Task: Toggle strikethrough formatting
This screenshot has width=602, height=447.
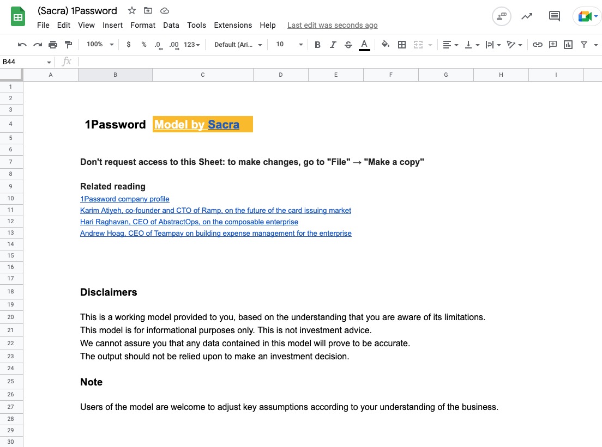Action: (x=348, y=45)
